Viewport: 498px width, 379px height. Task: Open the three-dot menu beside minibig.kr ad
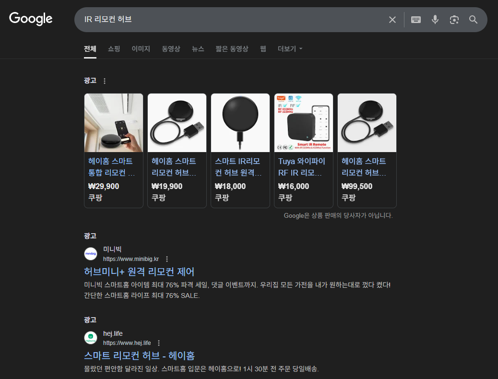[x=166, y=259]
